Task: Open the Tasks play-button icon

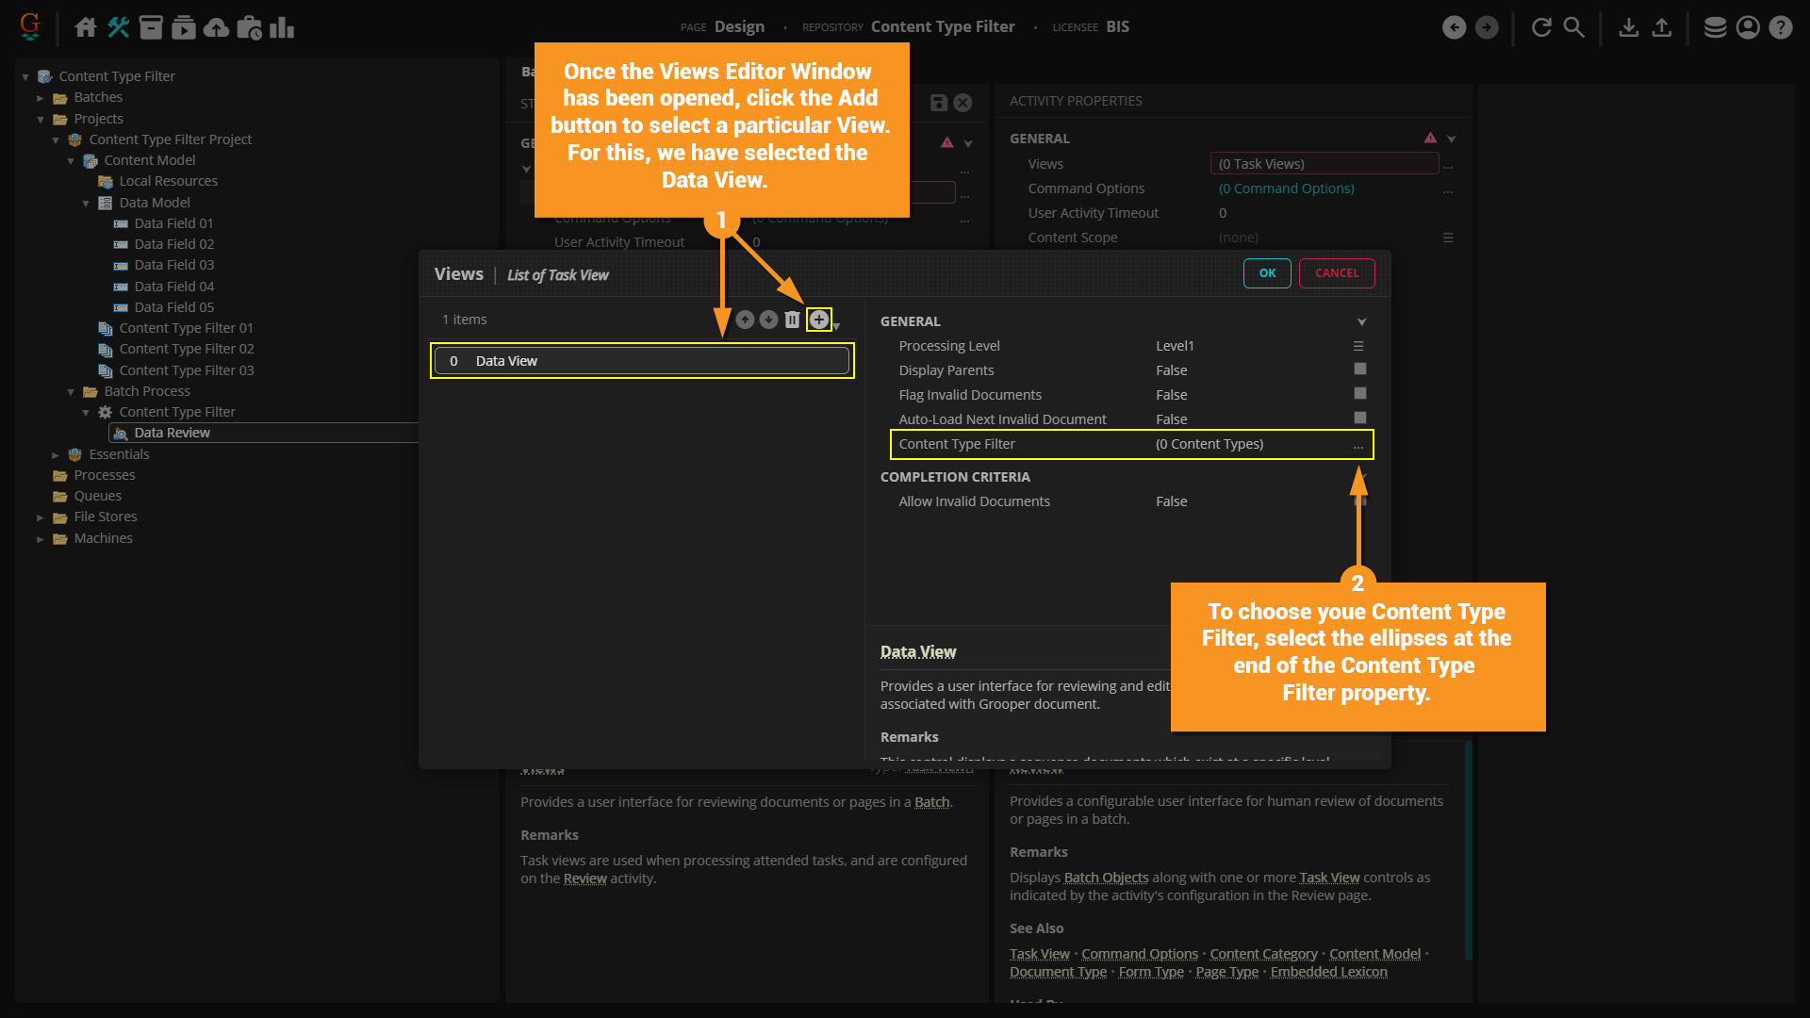Action: click(x=184, y=27)
